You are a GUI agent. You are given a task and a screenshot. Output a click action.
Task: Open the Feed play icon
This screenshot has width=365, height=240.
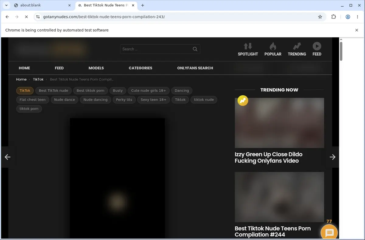(317, 46)
